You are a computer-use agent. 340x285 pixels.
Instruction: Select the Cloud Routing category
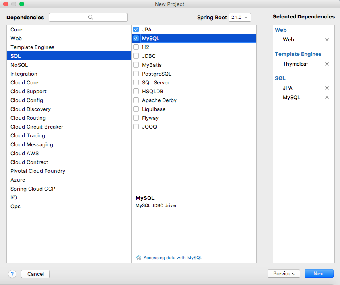tap(69, 118)
